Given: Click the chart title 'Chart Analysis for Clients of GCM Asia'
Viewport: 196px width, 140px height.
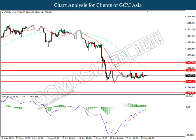Looking at the screenshot, I should point(98,5).
